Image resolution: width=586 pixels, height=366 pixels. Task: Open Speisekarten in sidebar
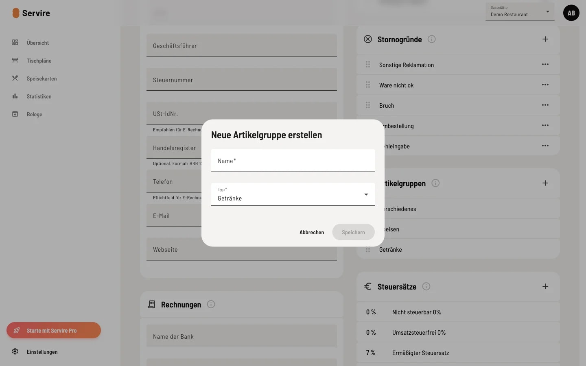pyautogui.click(x=42, y=78)
